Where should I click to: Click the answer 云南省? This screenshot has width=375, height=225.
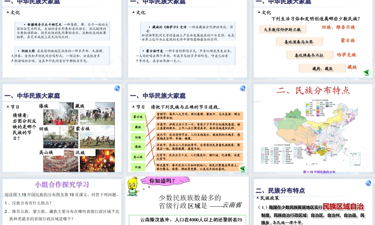coord(232,205)
